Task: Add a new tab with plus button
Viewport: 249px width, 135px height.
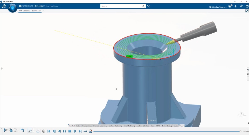Action: [43, 11]
